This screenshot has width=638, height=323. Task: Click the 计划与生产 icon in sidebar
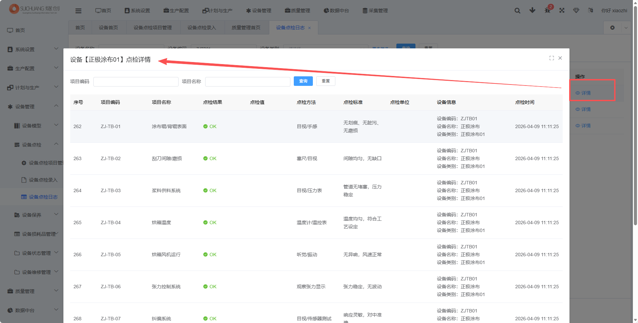pyautogui.click(x=10, y=88)
